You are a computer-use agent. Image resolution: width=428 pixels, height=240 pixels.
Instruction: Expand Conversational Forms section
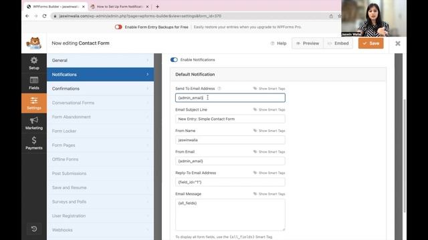coord(100,103)
